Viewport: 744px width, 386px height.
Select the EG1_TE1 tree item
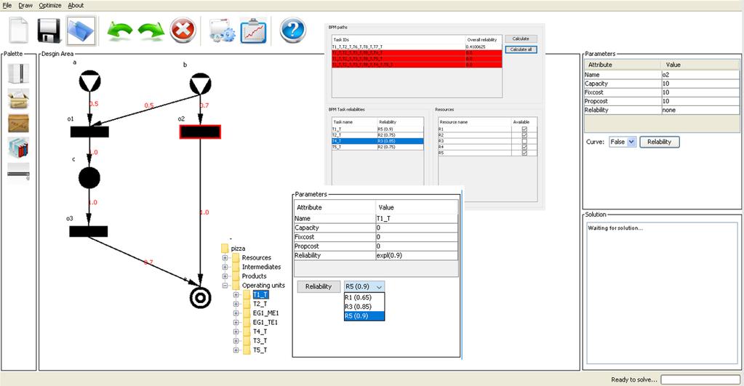(265, 323)
